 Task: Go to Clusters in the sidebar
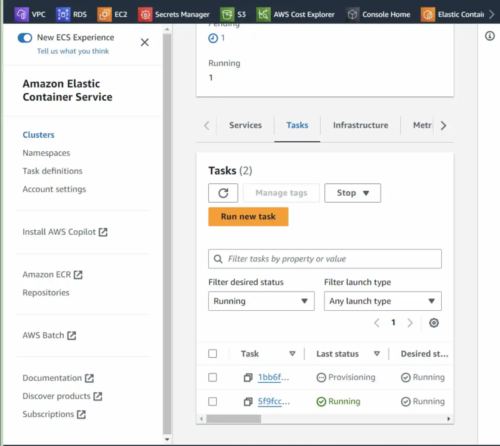point(39,134)
